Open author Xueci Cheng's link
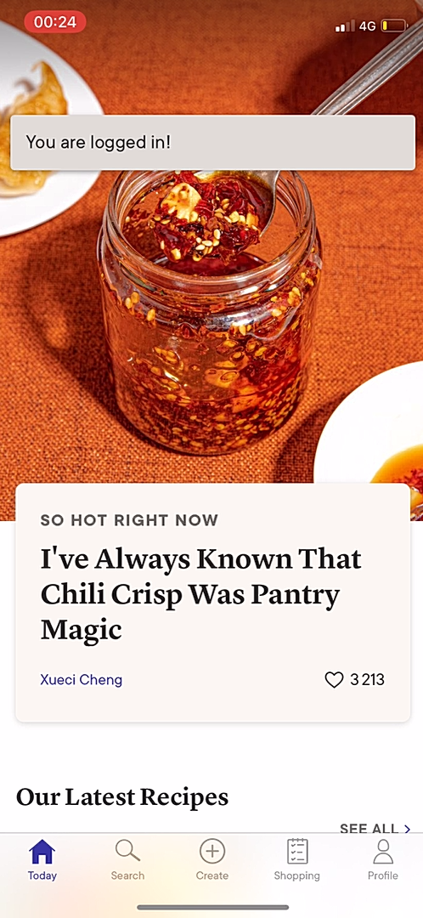The height and width of the screenshot is (918, 423). click(x=82, y=680)
